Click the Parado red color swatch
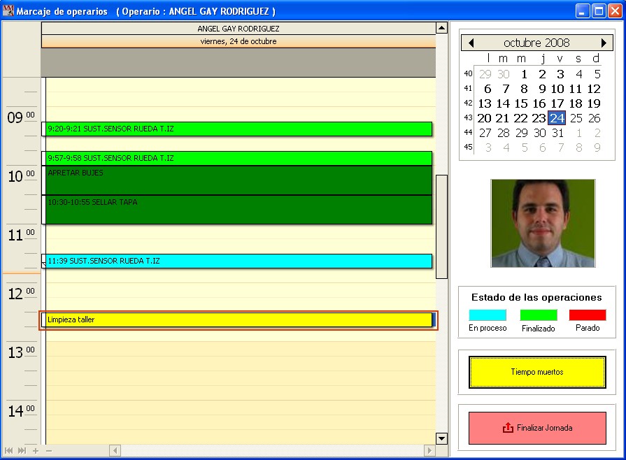 588,315
